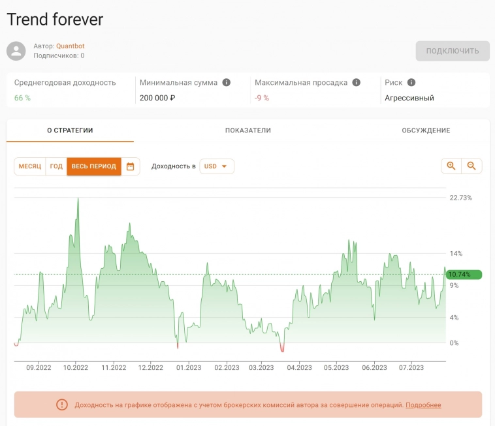Click info icon beside Риск

pos(411,83)
